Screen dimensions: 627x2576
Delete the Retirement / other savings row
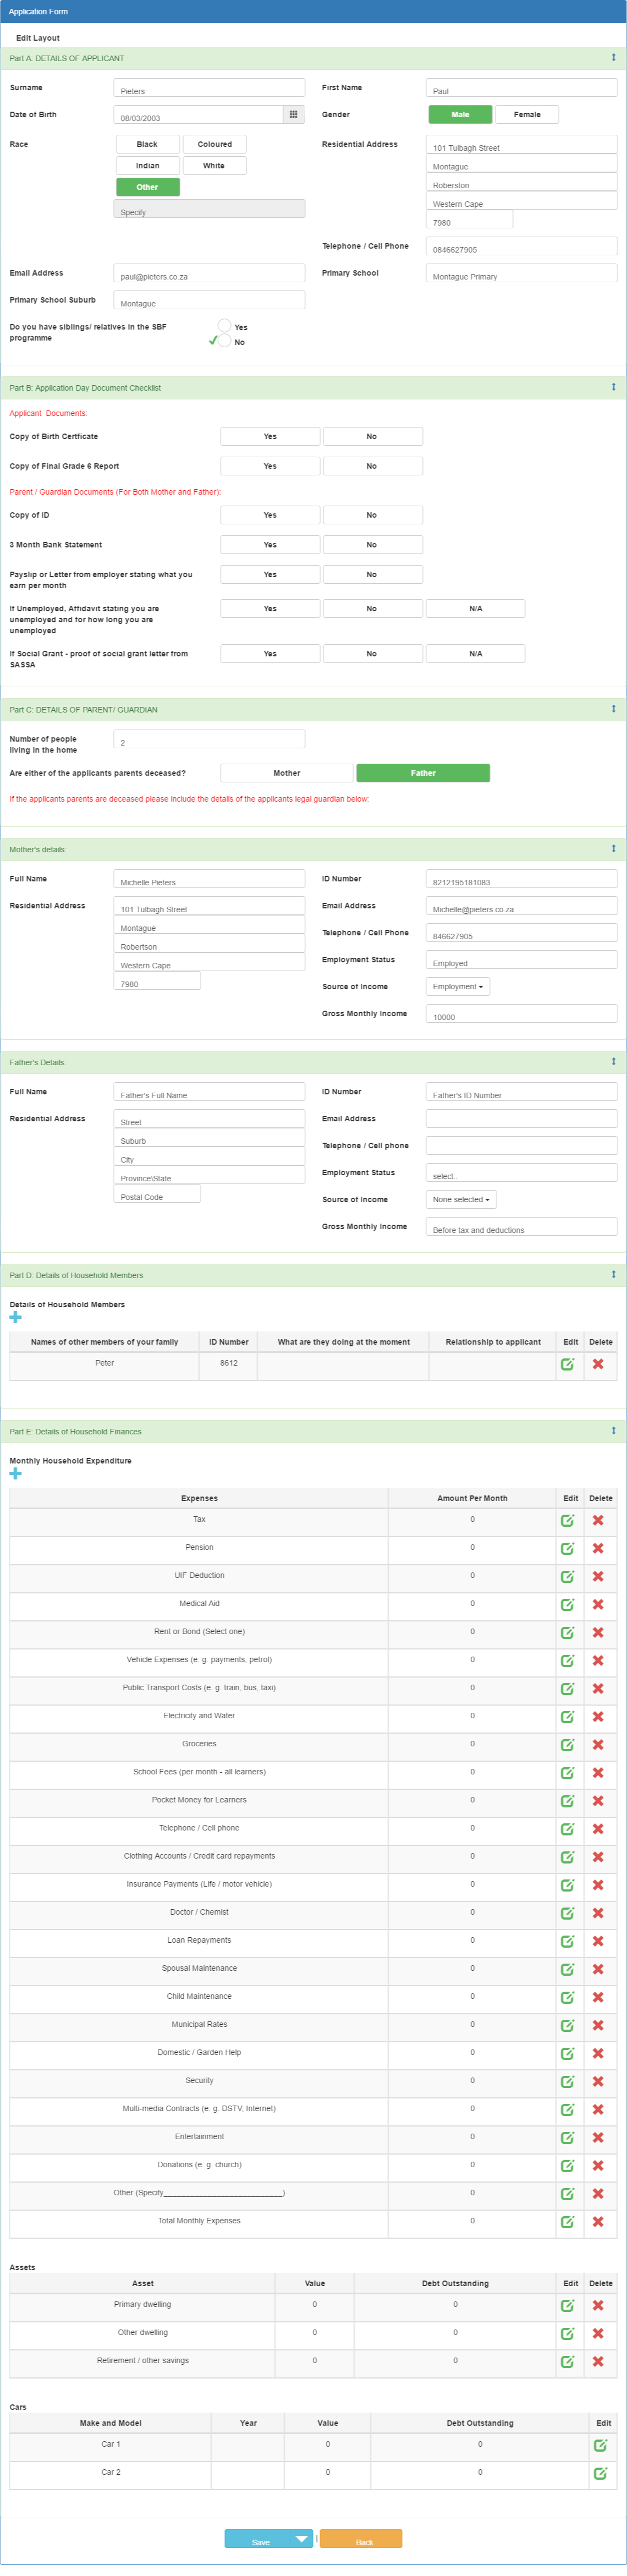[598, 2361]
